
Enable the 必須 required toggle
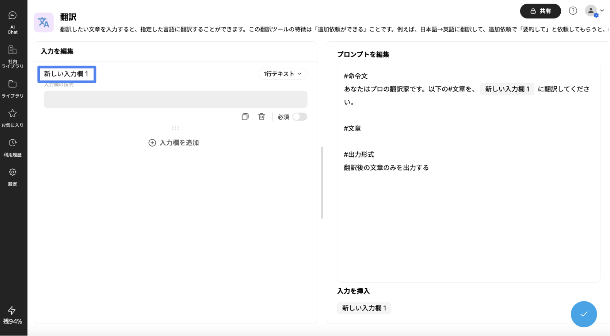(300, 117)
